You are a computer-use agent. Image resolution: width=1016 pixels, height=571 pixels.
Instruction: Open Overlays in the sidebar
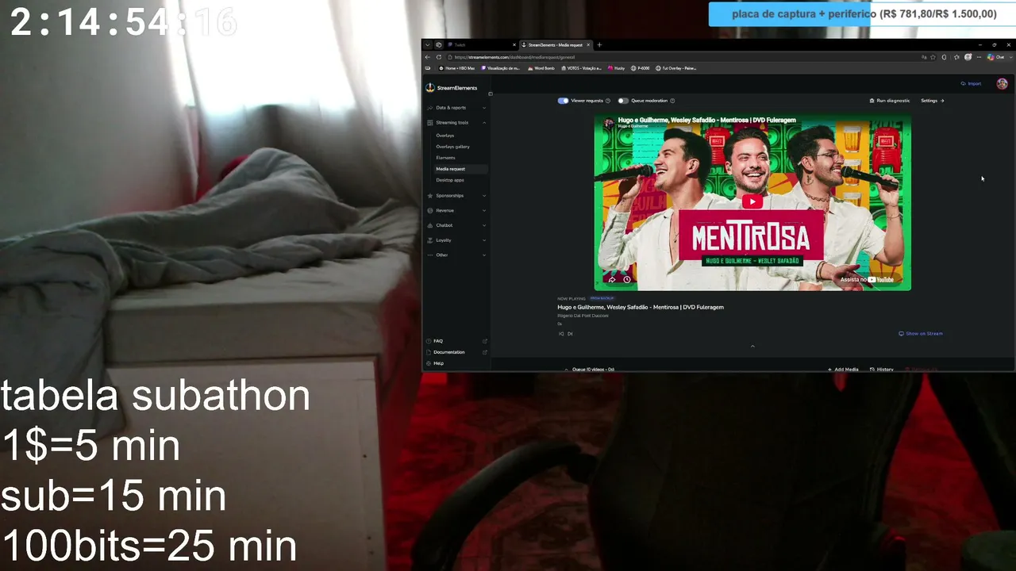tap(444, 136)
